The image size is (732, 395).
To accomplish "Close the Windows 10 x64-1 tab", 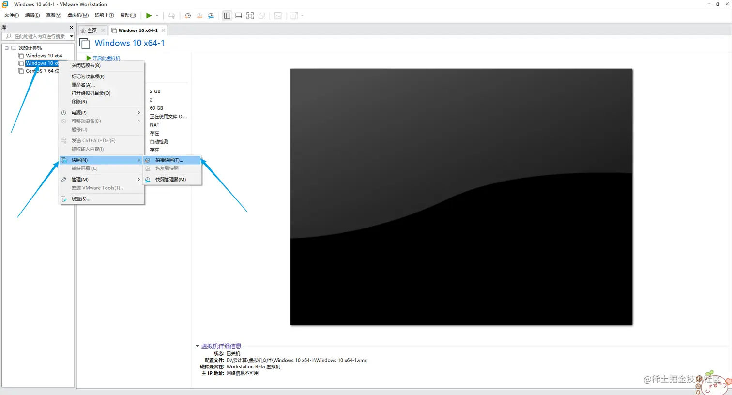I will point(163,30).
